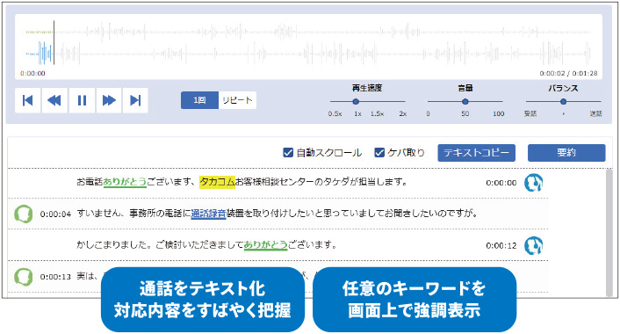
Task: Click the かしこまりました transcript line
Action: [x=206, y=245]
